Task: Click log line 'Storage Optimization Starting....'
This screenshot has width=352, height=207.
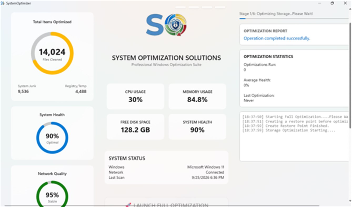Action: (289, 130)
